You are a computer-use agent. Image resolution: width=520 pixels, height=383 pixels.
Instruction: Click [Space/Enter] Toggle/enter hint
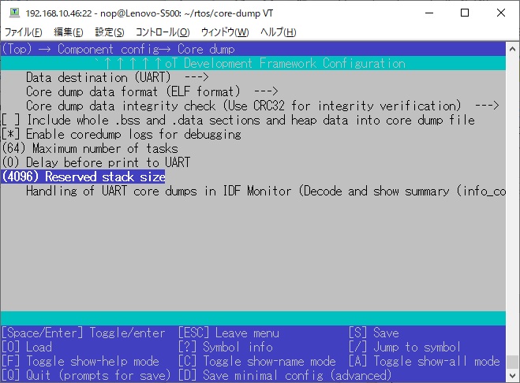83,333
